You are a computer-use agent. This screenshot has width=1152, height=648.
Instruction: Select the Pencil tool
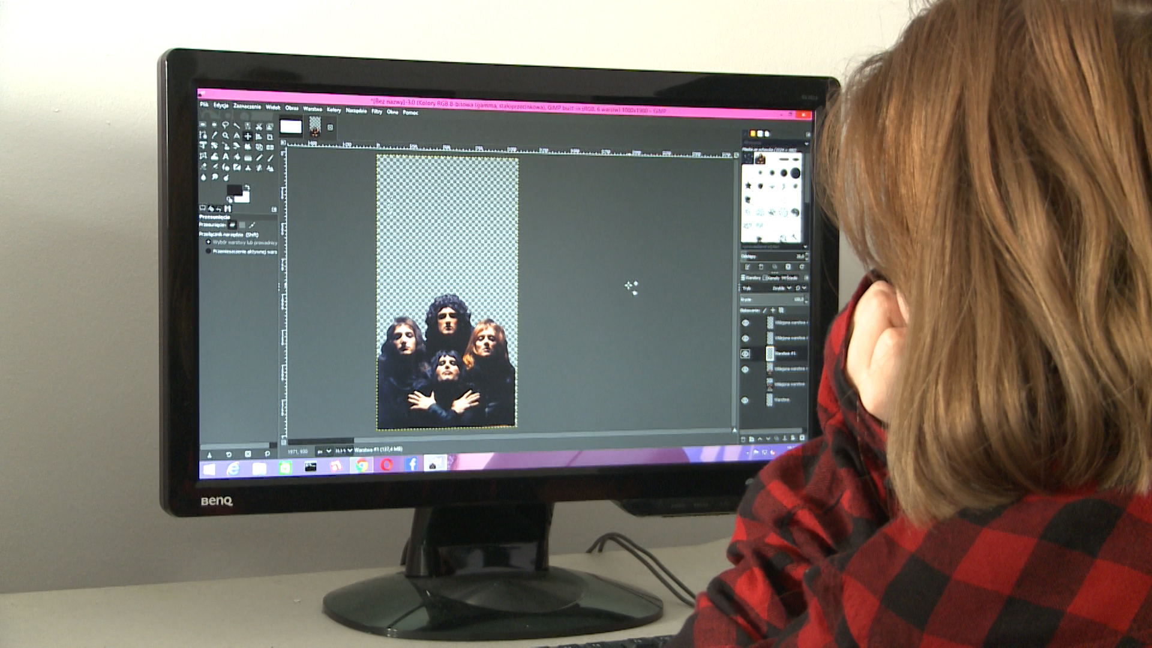259,157
